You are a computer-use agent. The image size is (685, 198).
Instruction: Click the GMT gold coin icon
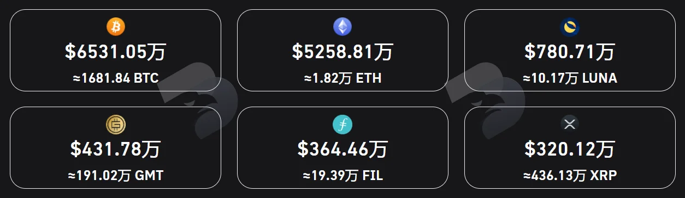[116, 125]
